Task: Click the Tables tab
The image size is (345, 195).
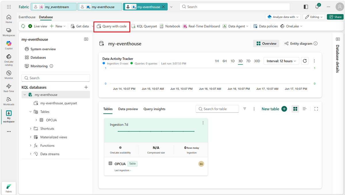Action: click(108, 109)
